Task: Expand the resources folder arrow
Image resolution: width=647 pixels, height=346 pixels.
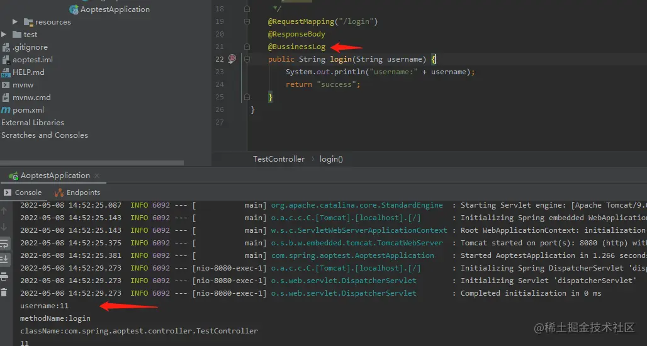Action: coord(15,21)
